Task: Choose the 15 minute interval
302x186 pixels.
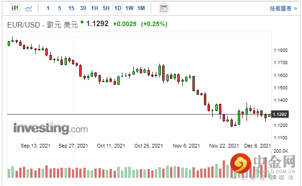Action: pyautogui.click(x=71, y=8)
